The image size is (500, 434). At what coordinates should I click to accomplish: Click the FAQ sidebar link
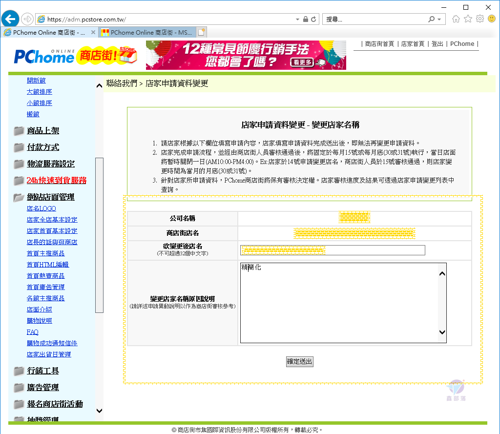[x=33, y=332]
